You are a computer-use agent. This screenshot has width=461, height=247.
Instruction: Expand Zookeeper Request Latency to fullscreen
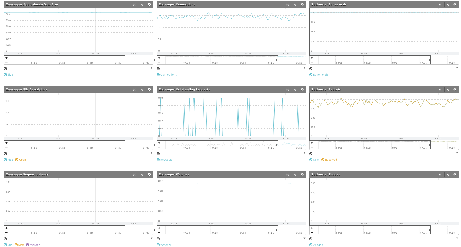tap(135, 175)
